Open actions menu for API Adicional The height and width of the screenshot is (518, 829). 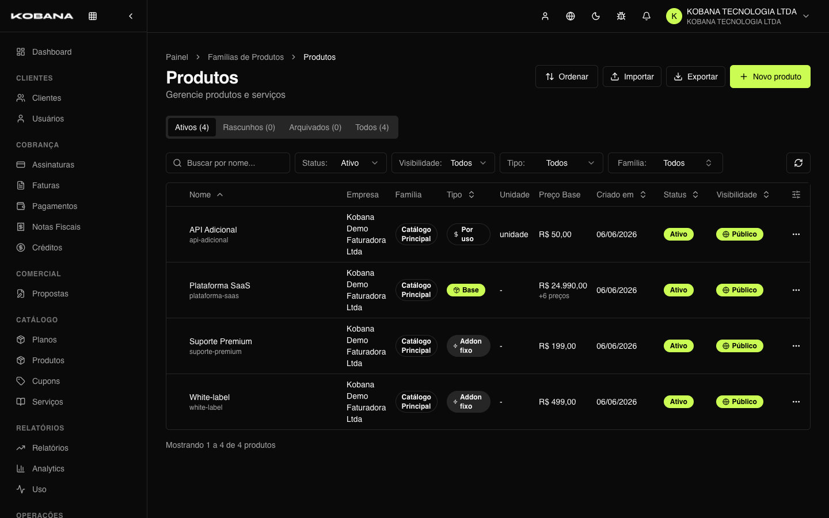click(x=796, y=234)
